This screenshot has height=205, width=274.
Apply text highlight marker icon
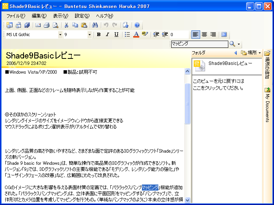coord(145,34)
